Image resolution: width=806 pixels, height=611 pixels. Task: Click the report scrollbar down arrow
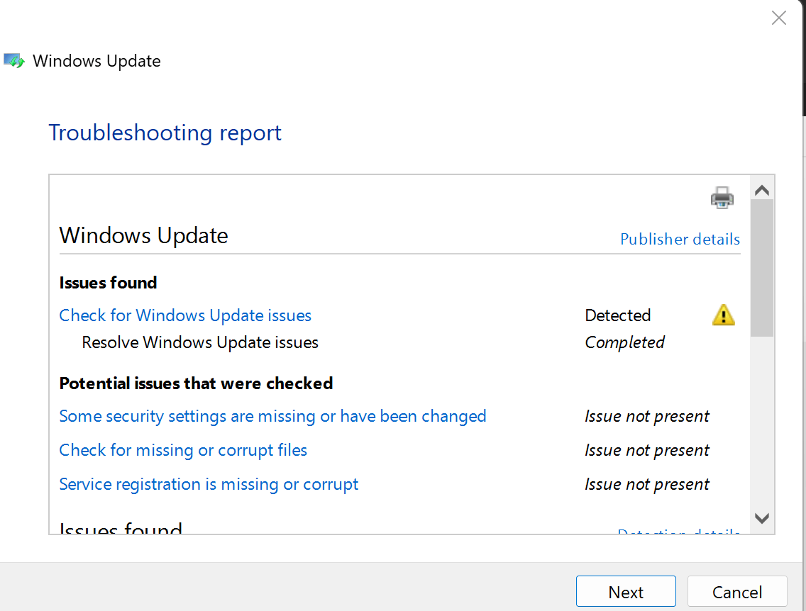point(762,518)
